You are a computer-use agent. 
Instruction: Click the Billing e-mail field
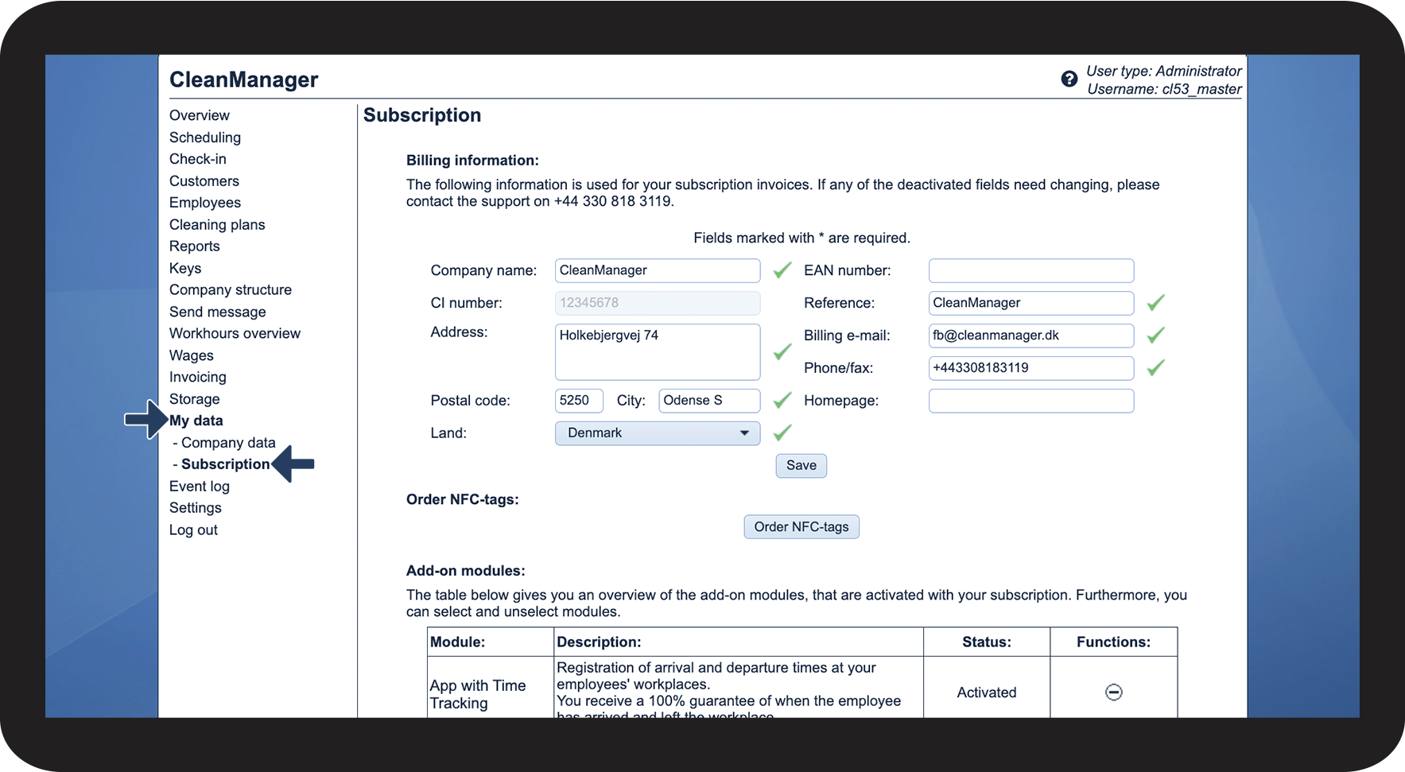pyautogui.click(x=1030, y=336)
